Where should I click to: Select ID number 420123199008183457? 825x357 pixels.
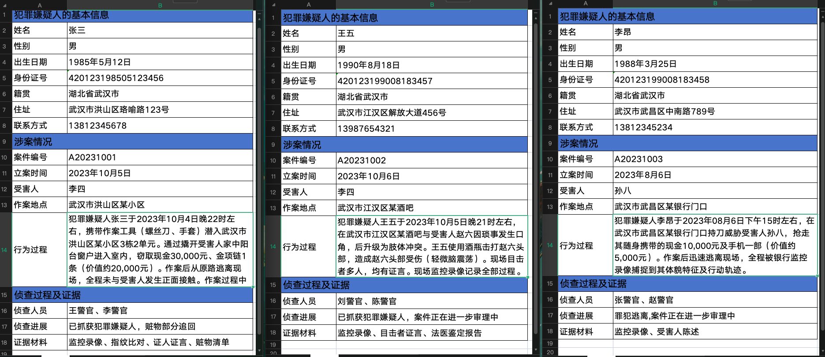(432, 81)
